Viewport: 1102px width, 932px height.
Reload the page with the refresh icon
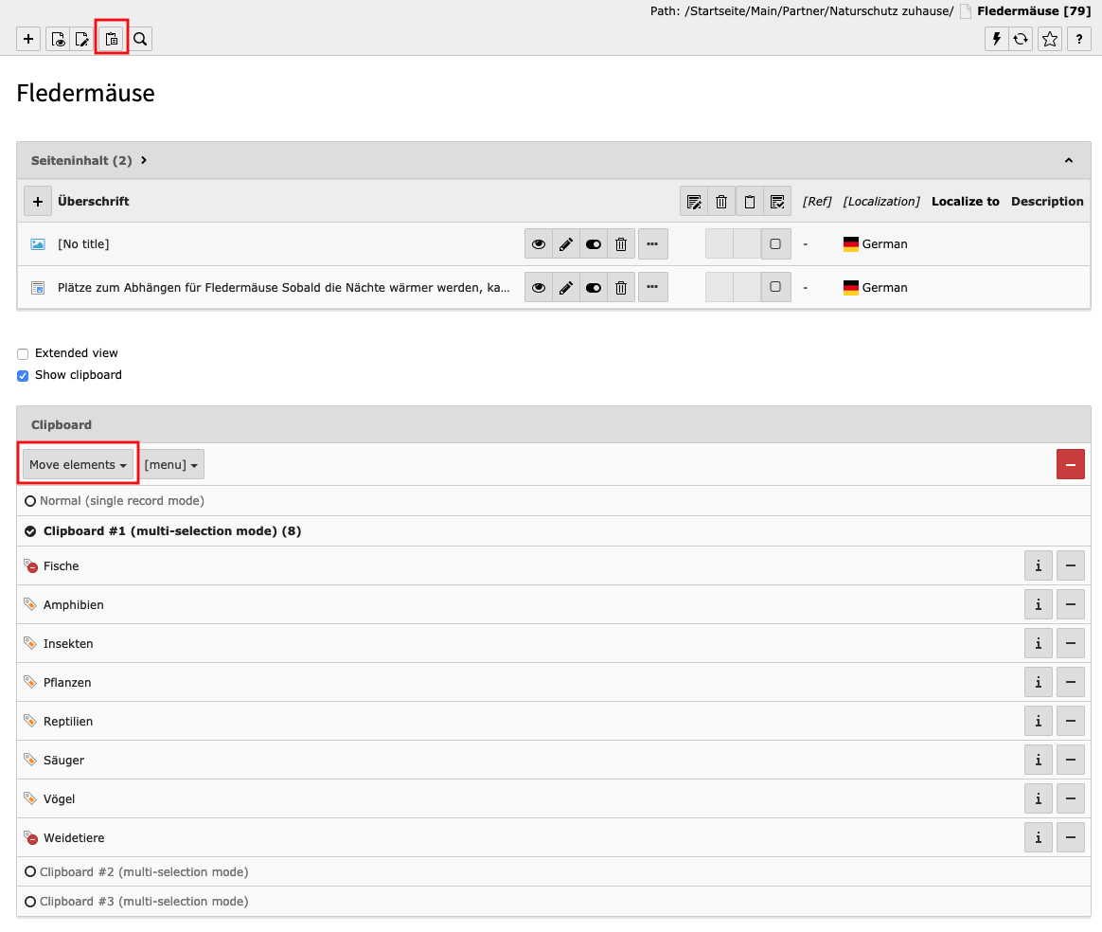1021,39
